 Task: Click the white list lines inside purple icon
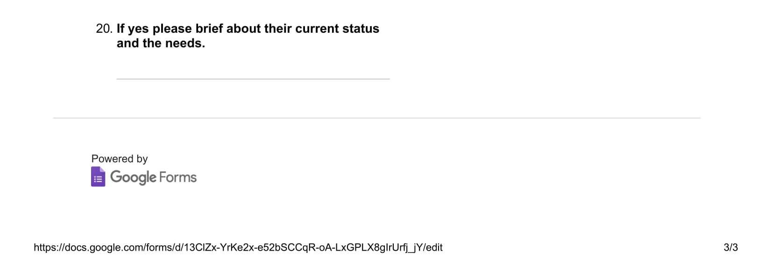point(98,179)
